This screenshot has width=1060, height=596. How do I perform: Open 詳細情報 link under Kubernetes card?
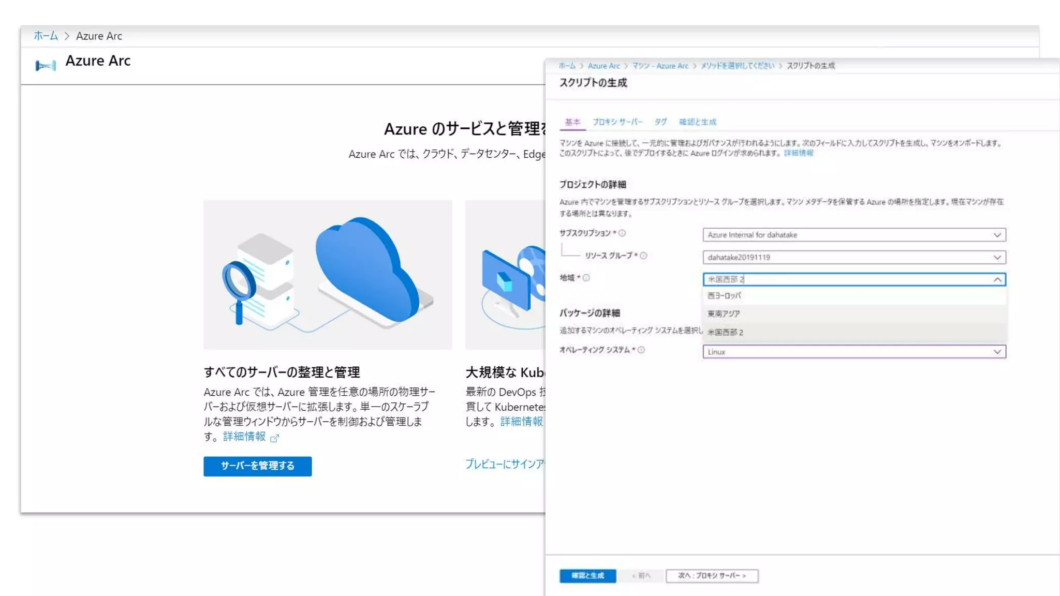point(522,422)
